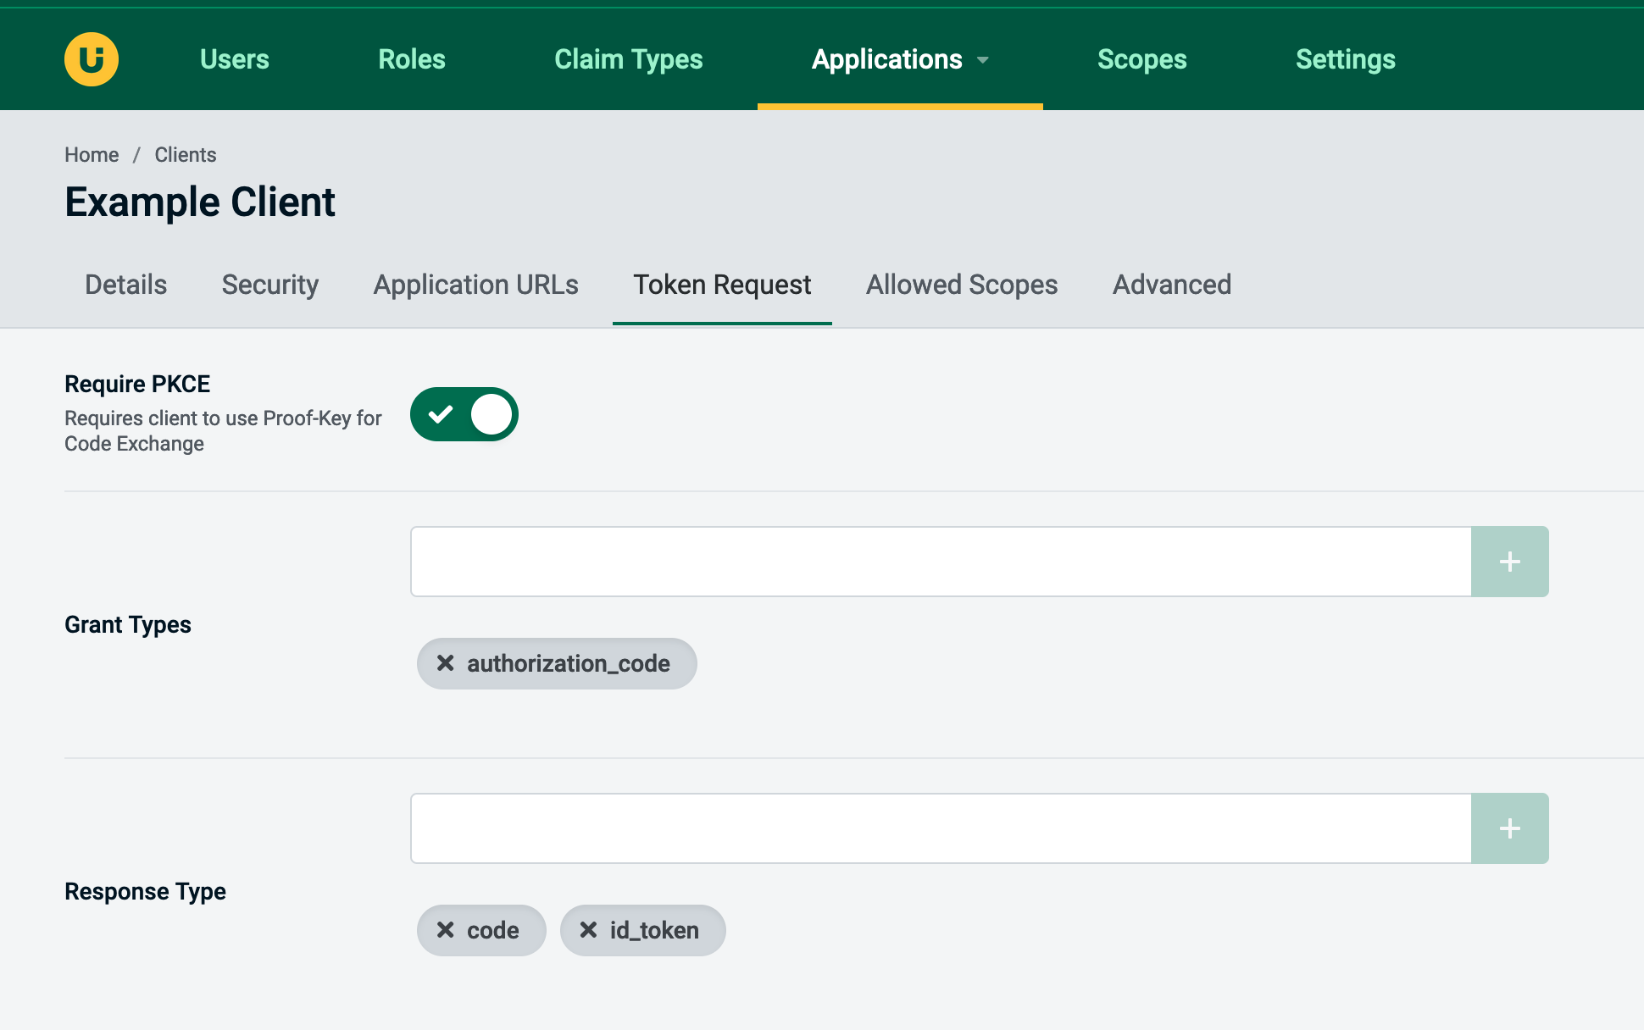Image resolution: width=1644 pixels, height=1030 pixels.
Task: Click the authorization_code chip text
Action: coord(569,663)
